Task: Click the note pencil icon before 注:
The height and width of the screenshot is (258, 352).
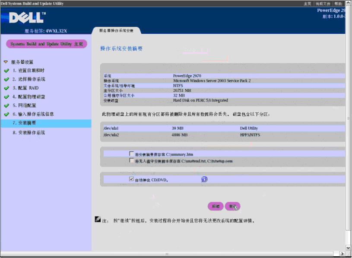Action: [98, 220]
